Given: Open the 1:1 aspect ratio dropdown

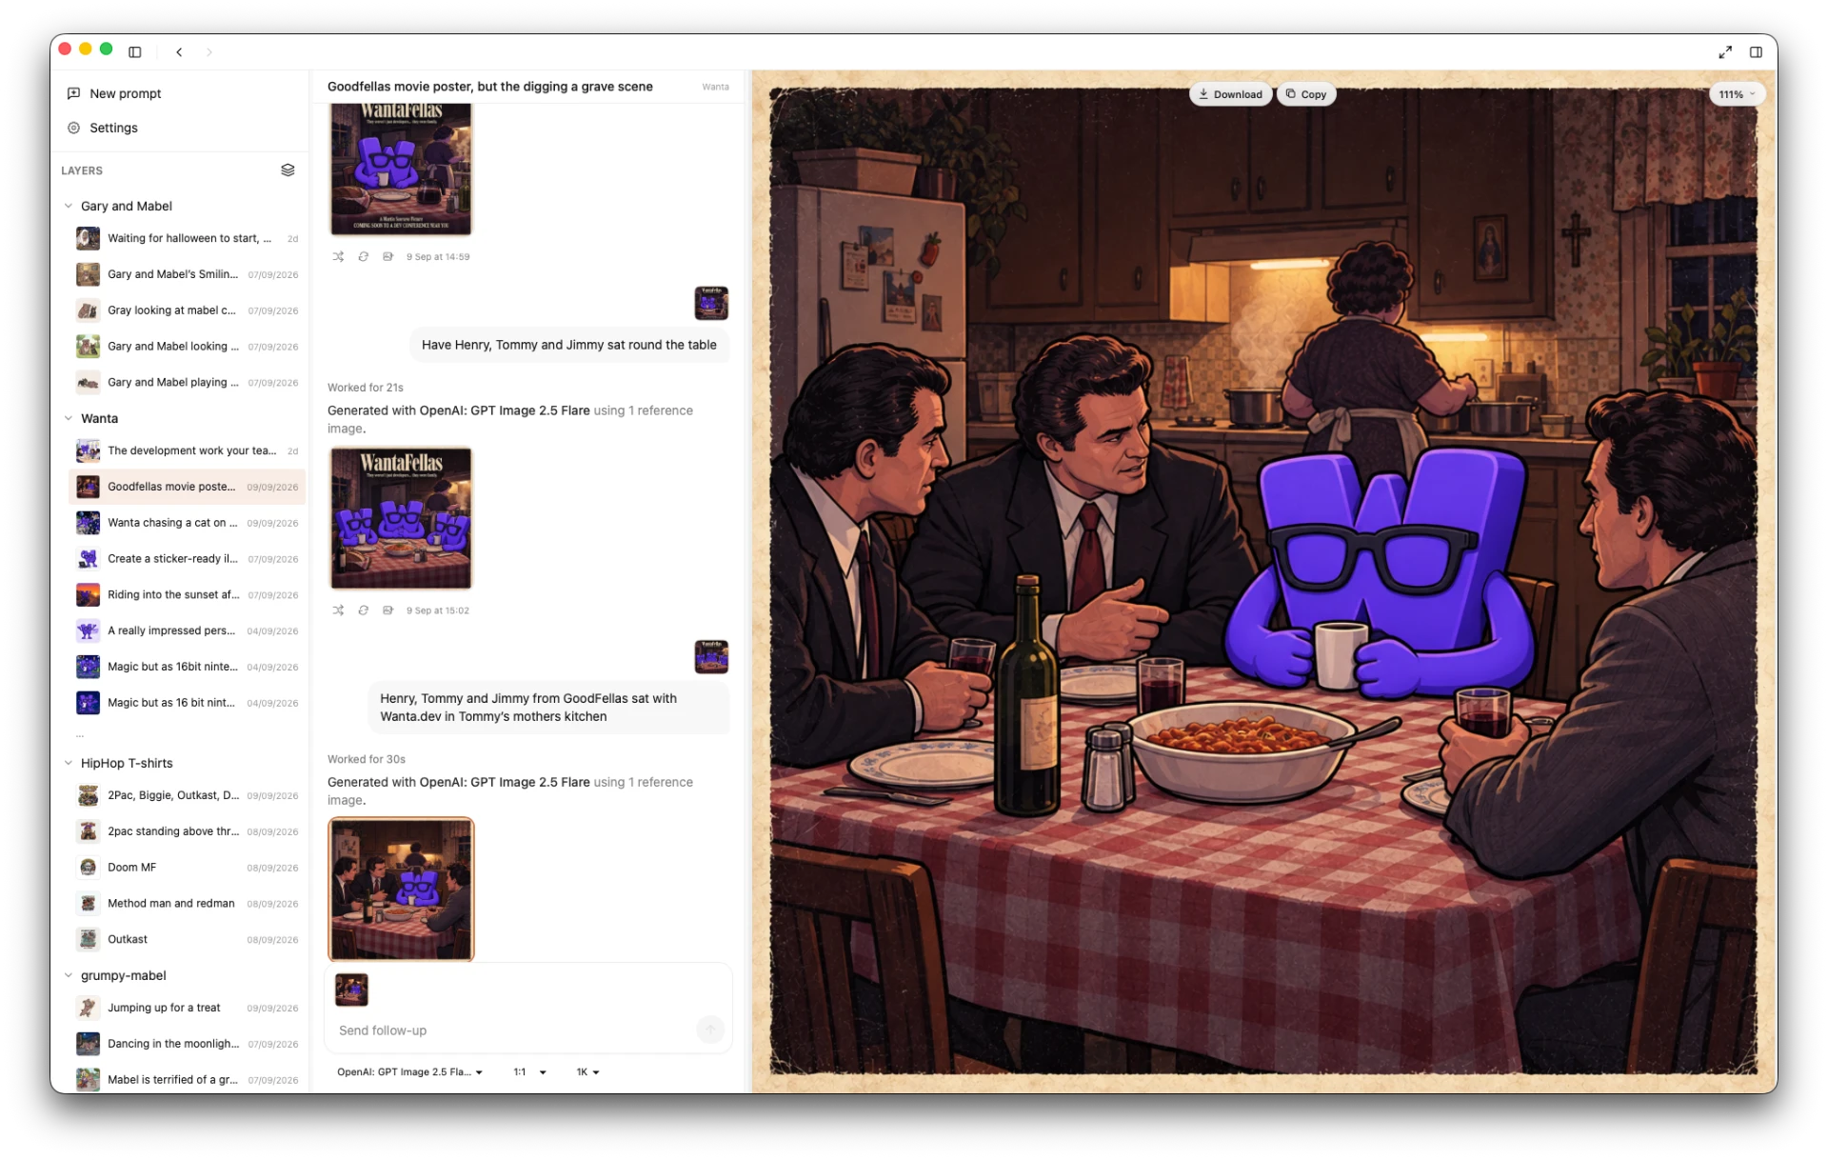Looking at the screenshot, I should [x=529, y=1072].
